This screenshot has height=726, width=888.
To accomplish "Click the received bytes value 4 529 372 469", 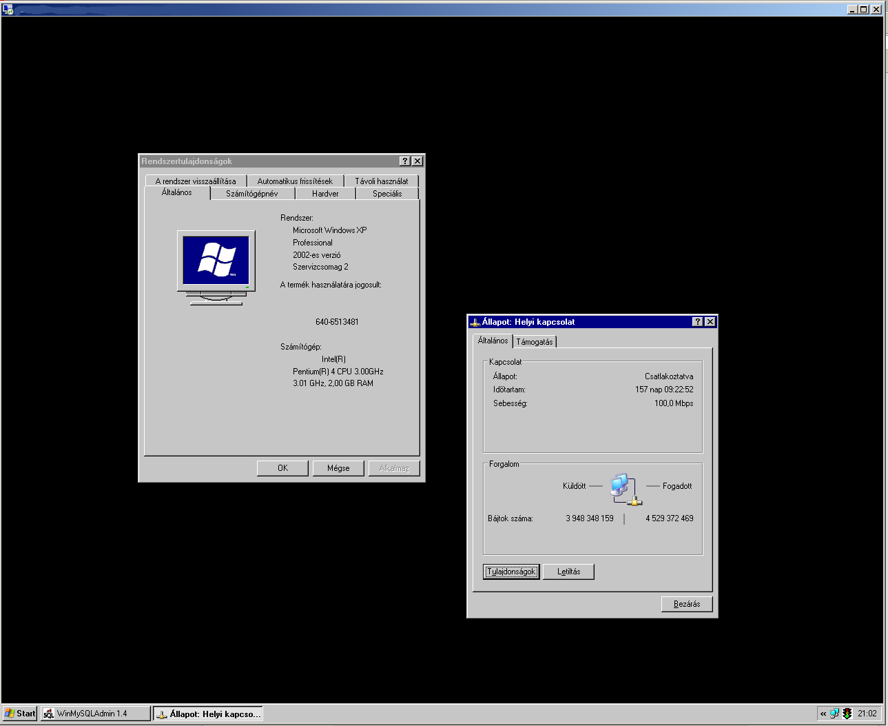I will pyautogui.click(x=670, y=518).
